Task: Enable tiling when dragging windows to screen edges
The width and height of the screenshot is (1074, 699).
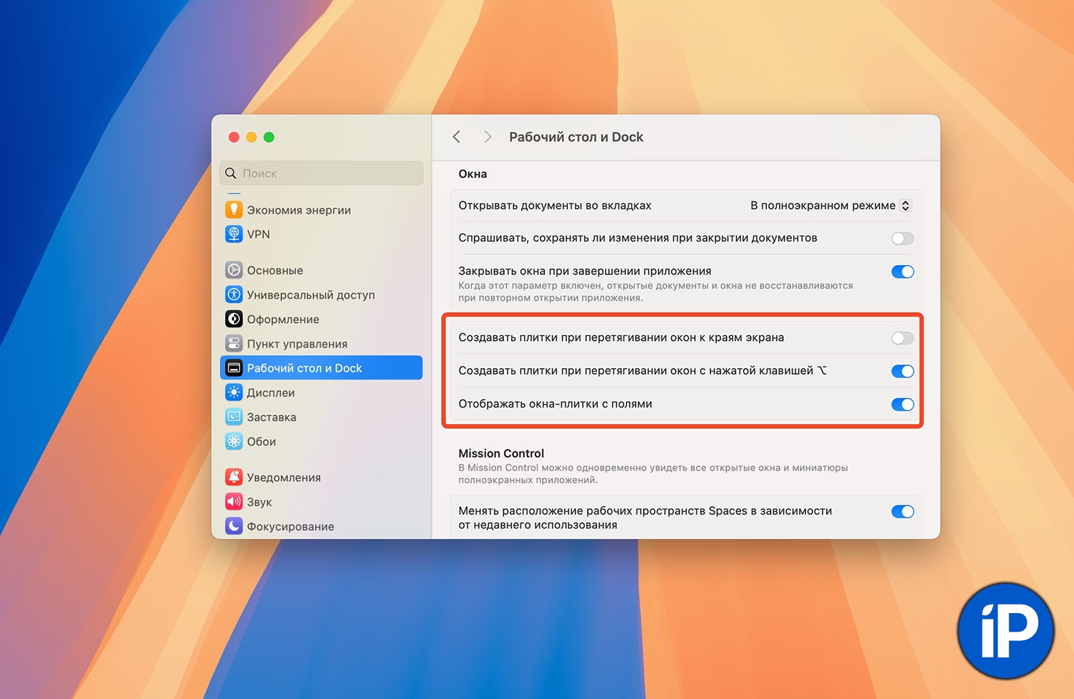Action: [903, 338]
